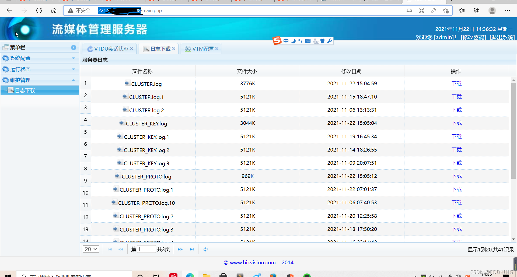The width and height of the screenshot is (517, 277).
Task: Click the 退出系统 logout link
Action: tap(502, 37)
